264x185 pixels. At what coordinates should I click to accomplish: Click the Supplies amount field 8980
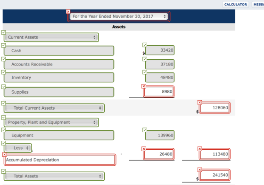tap(159, 92)
